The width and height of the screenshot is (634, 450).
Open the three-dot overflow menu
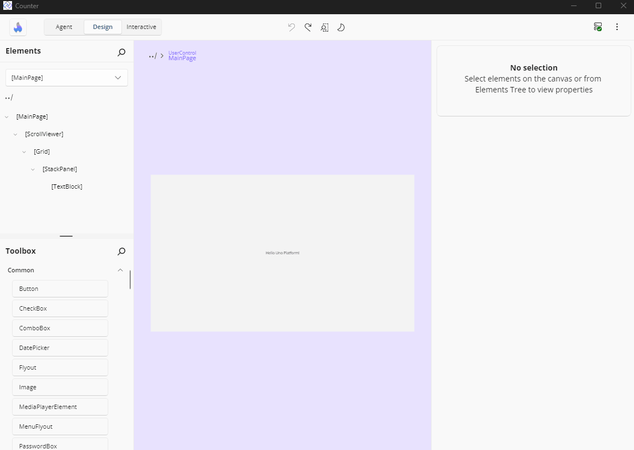pyautogui.click(x=617, y=26)
